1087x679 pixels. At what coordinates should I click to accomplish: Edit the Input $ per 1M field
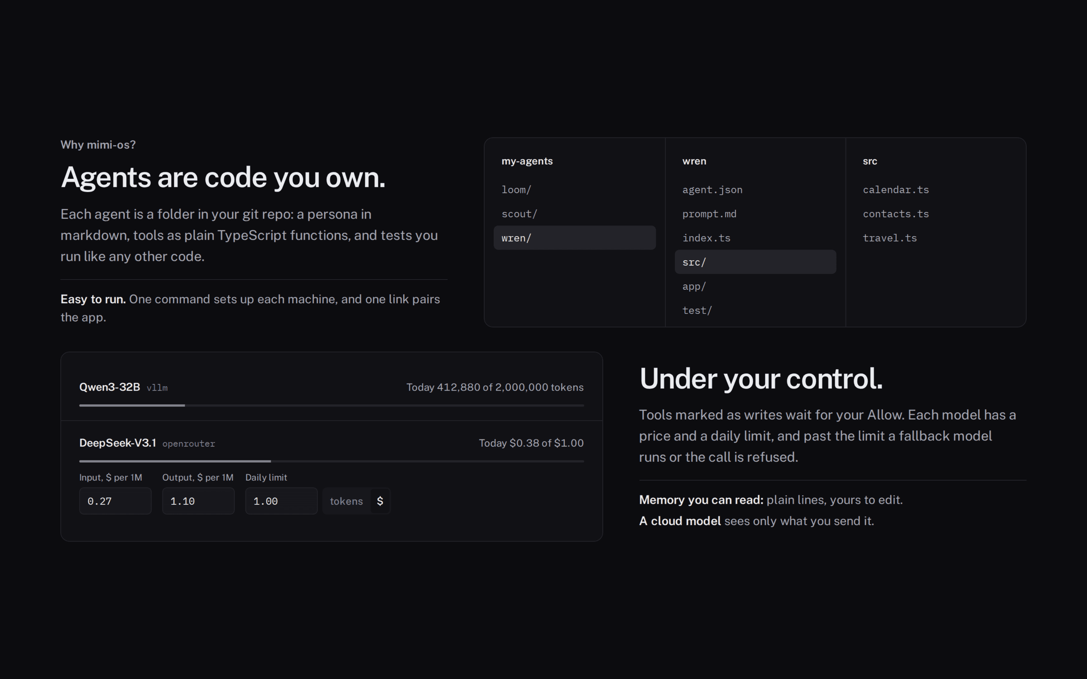coord(115,501)
